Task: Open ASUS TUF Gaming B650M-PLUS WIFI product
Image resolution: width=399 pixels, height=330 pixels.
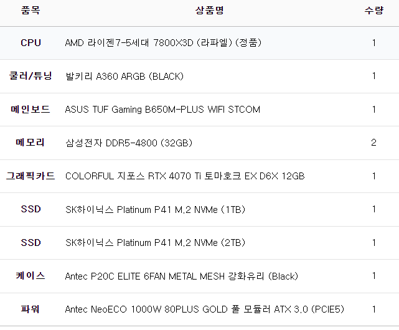Action: coord(162,110)
